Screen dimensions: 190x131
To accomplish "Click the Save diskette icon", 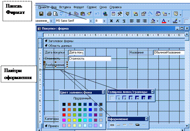I will point(41,14).
